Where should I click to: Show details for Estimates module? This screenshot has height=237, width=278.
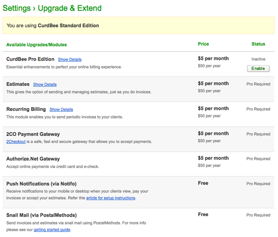point(45,85)
